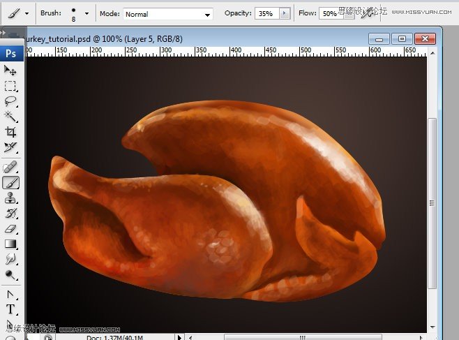The height and width of the screenshot is (340, 459).
Task: Click the brush size 8 preview
Action: 73,15
